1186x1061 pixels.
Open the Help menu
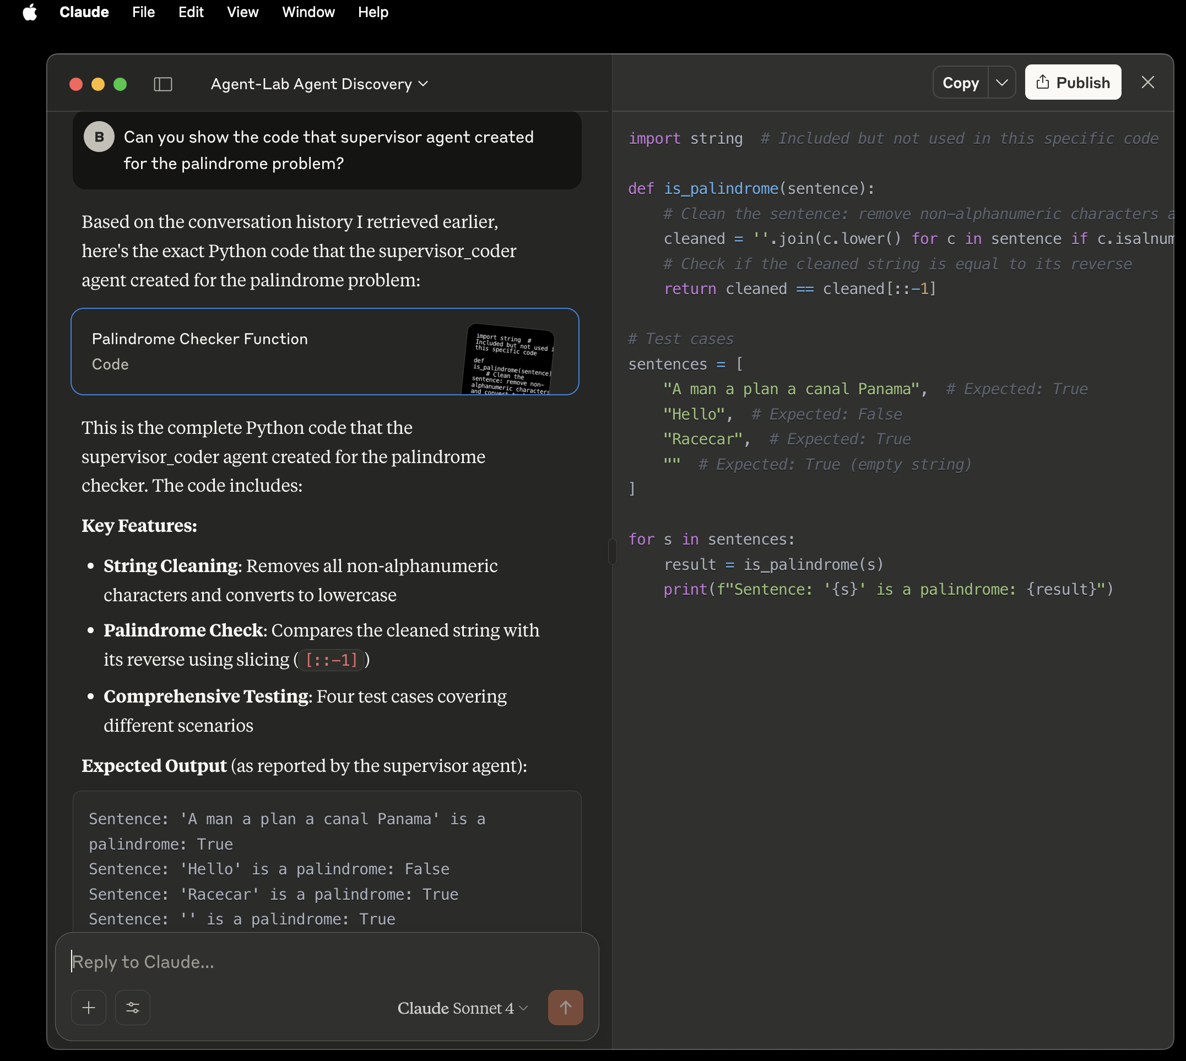[x=373, y=12]
